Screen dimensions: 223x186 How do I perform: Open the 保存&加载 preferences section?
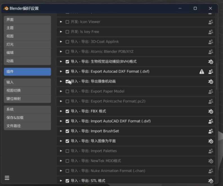pyautogui.click(x=27, y=118)
